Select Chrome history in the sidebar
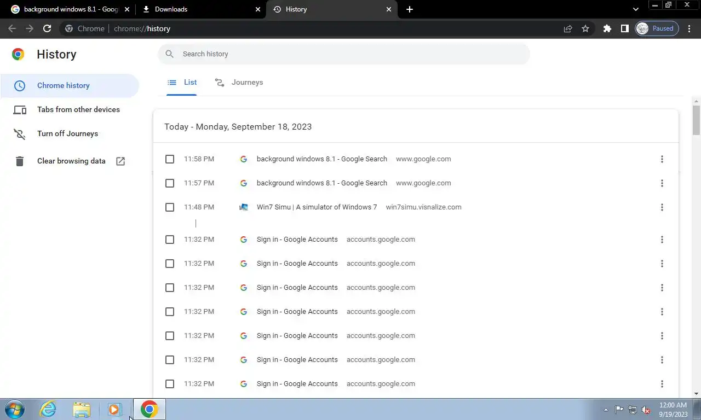The image size is (701, 420). click(x=70, y=85)
